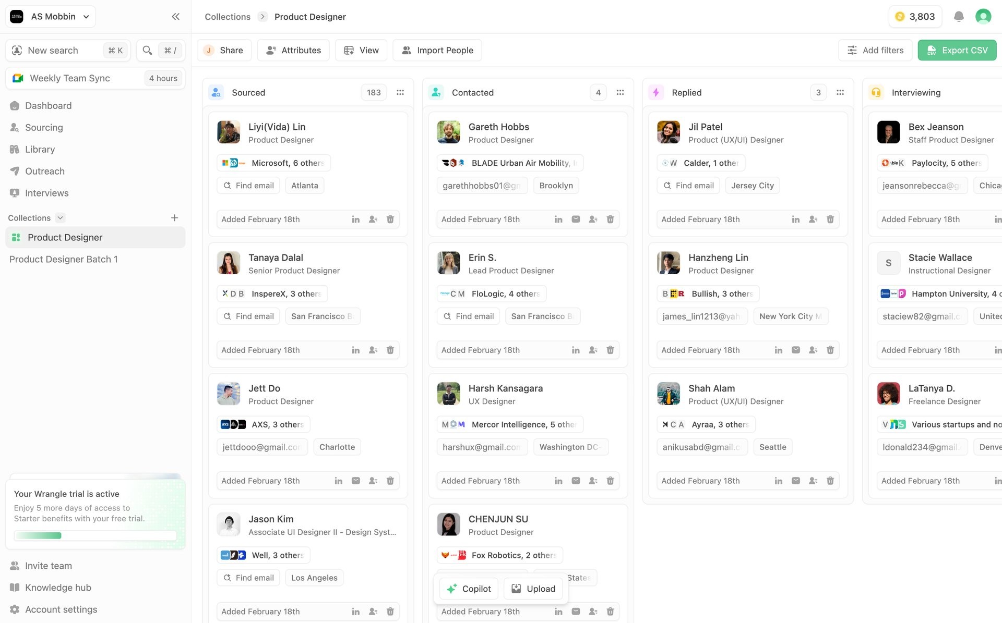Collapse the Collections section chevron

60,218
